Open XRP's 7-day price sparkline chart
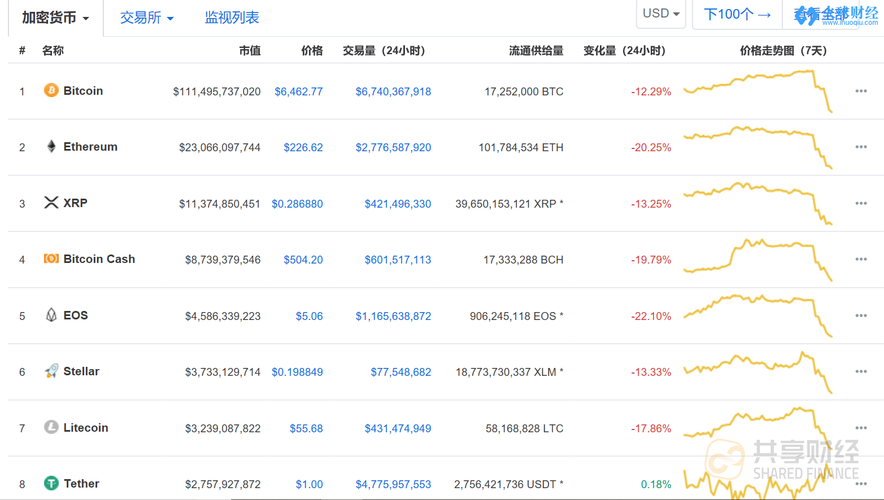 coord(758,203)
